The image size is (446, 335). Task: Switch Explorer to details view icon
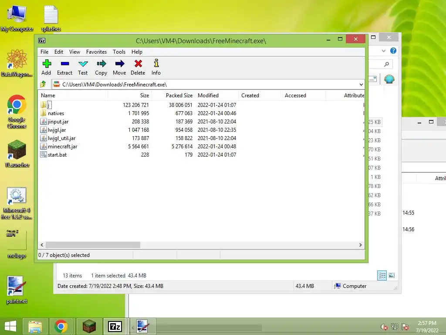click(382, 275)
